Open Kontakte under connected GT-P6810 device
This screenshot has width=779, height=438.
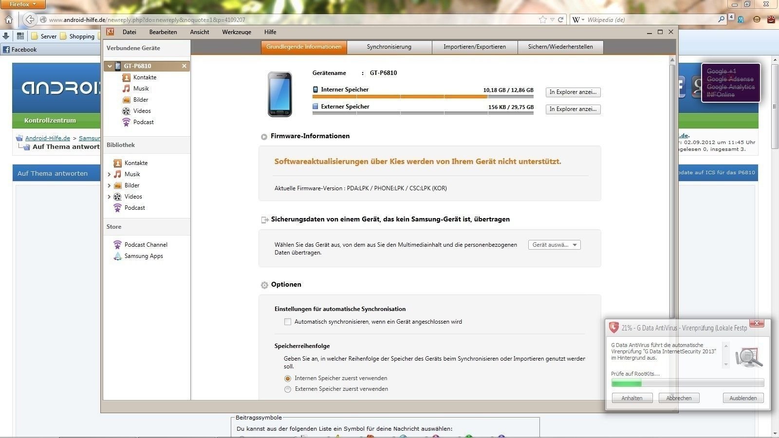click(x=145, y=77)
